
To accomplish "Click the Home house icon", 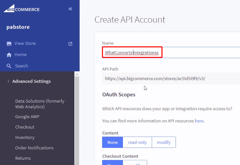I will [9, 55].
